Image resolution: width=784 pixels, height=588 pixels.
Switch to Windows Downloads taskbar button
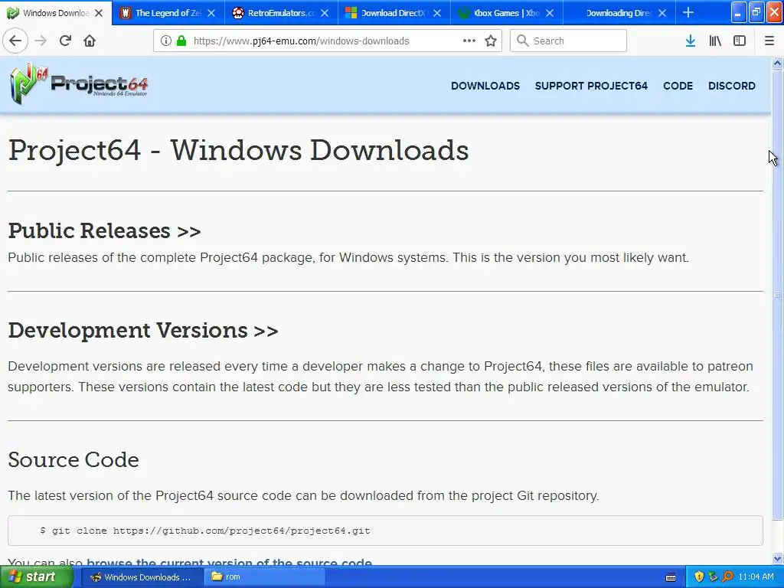point(142,577)
